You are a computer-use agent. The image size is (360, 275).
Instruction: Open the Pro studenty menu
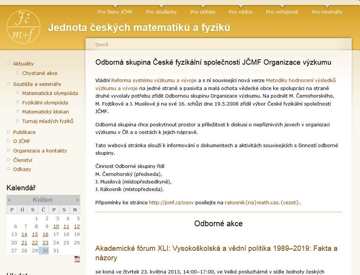(x=161, y=12)
